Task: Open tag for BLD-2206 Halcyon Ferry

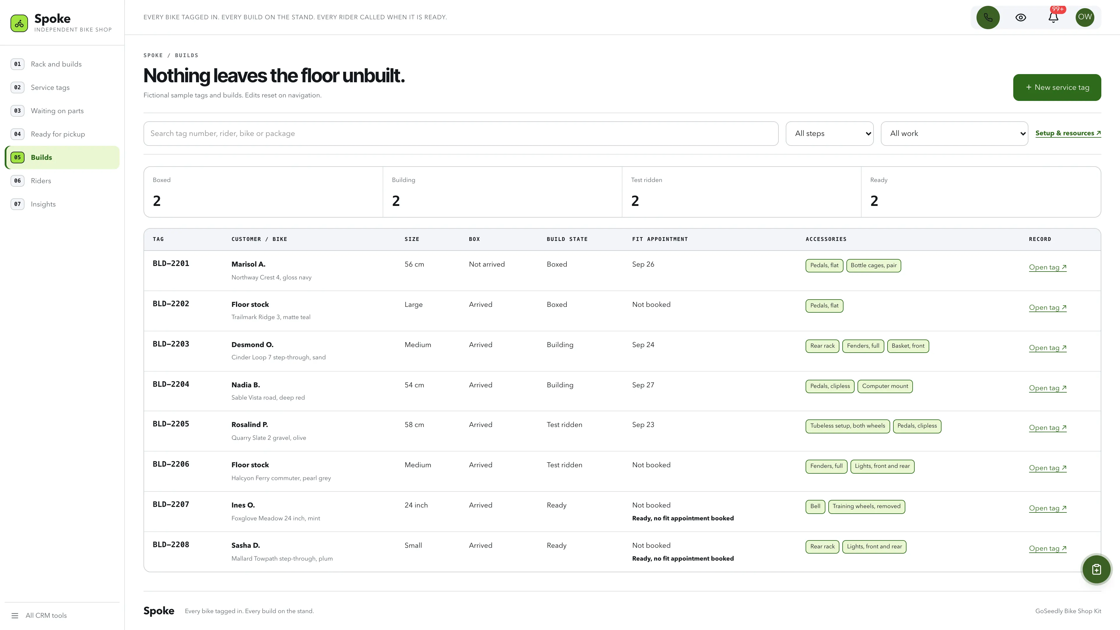Action: coord(1047,468)
